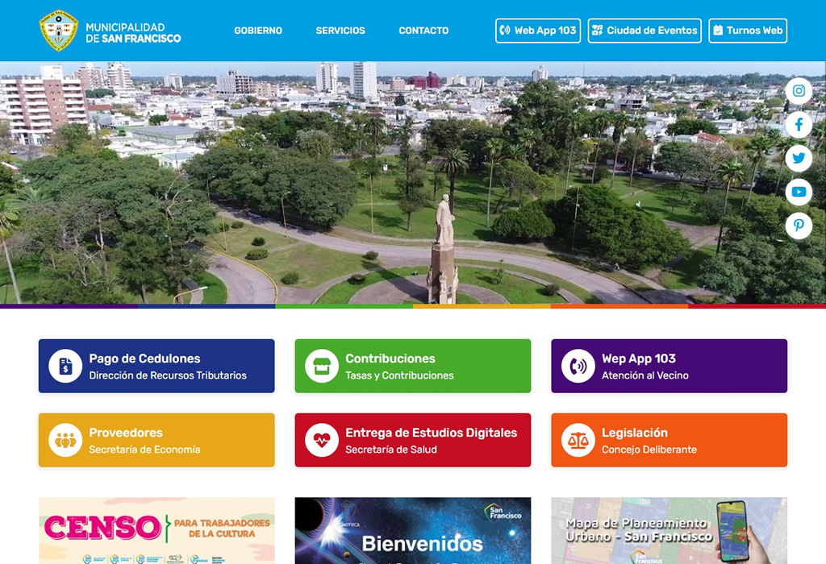Go to the Contacto menu item
The height and width of the screenshot is (564, 826).
pyautogui.click(x=423, y=31)
